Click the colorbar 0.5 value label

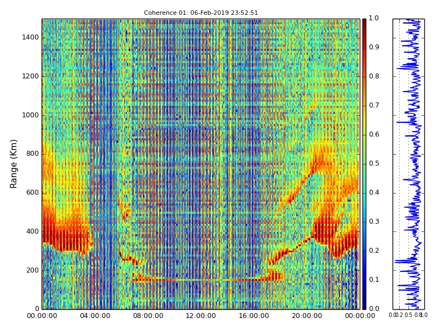click(374, 163)
